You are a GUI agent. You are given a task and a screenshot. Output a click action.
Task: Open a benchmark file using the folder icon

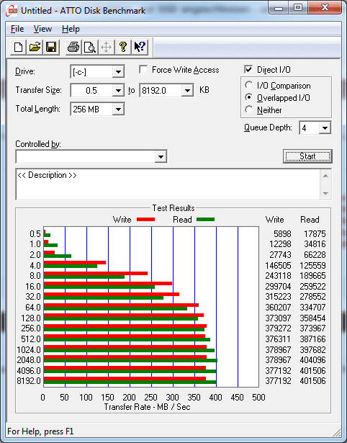(35, 47)
